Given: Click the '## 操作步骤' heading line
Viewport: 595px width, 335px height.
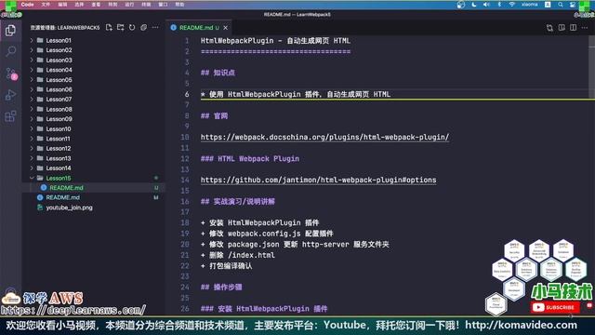Looking at the screenshot, I should (x=221, y=288).
